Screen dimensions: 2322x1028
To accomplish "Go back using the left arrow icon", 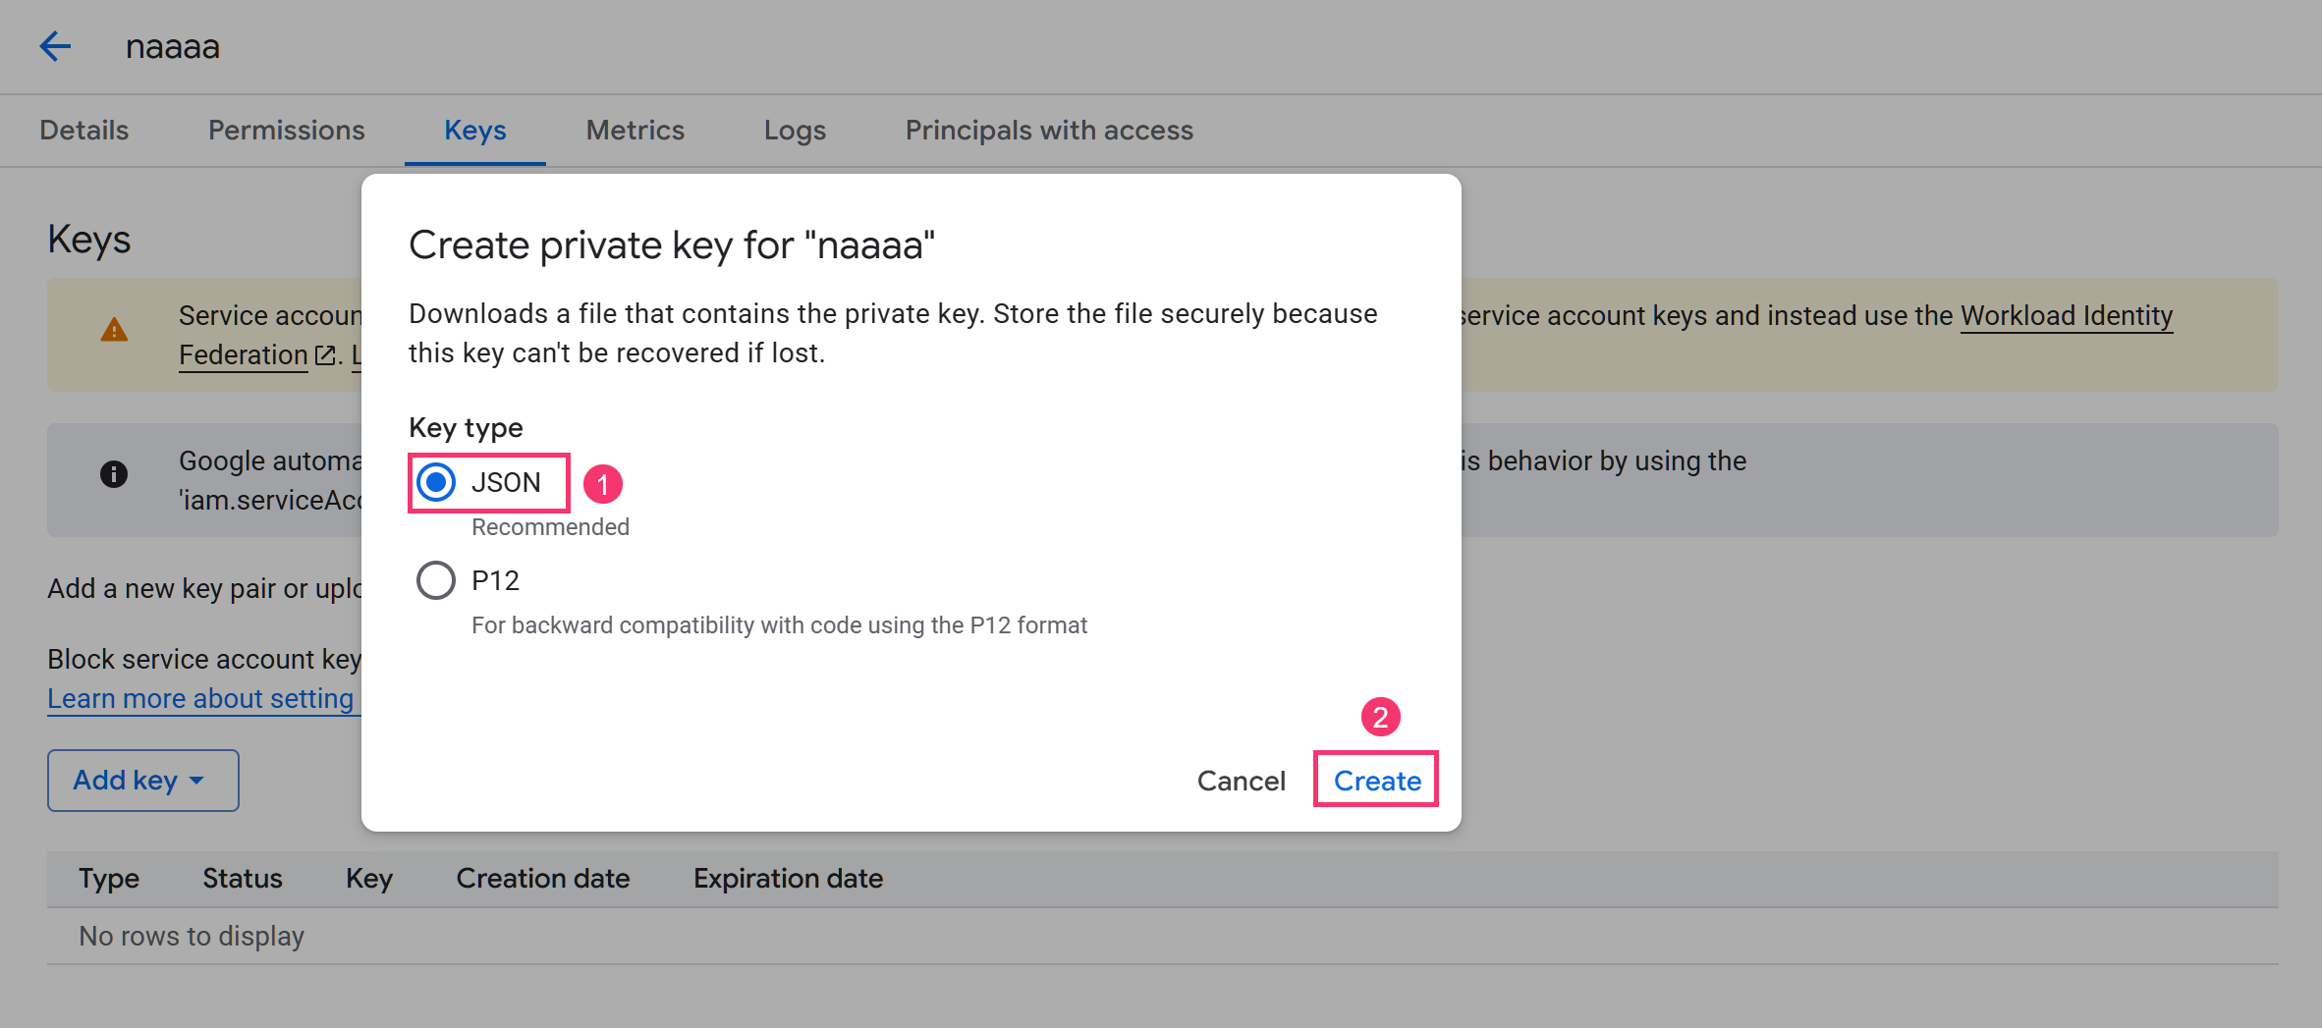I will (55, 46).
